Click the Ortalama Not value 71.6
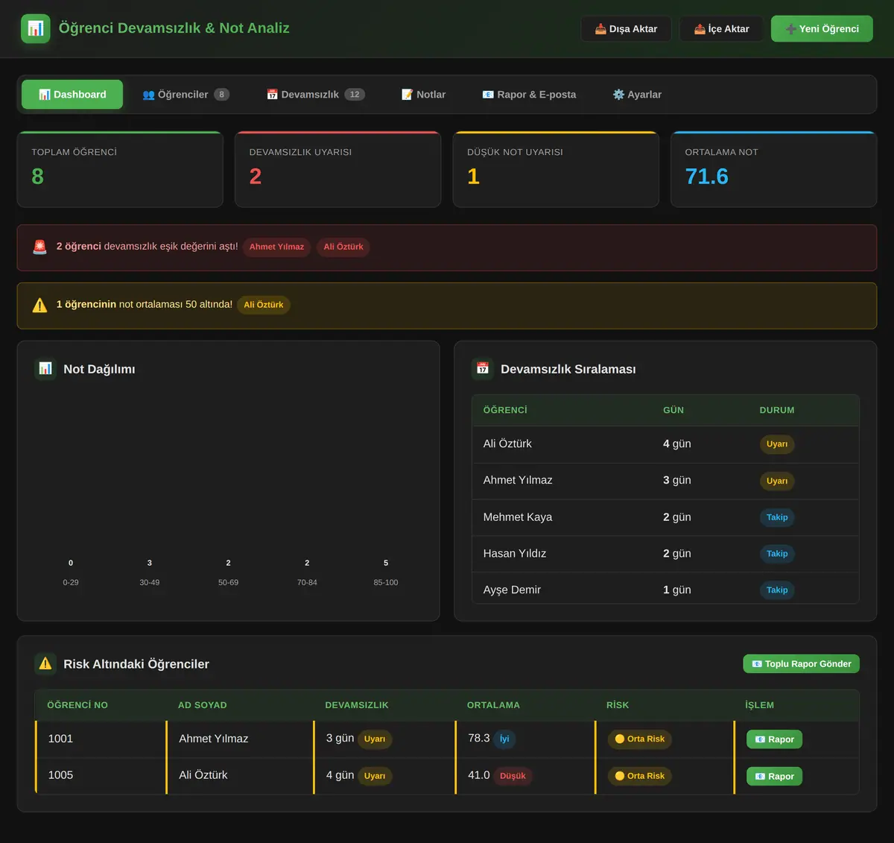The width and height of the screenshot is (894, 843). pos(706,177)
